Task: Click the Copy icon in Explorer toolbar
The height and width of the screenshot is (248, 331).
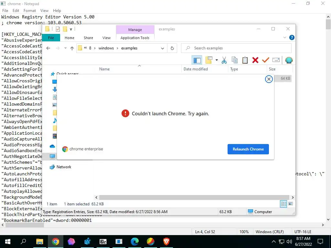Action: tap(235, 60)
